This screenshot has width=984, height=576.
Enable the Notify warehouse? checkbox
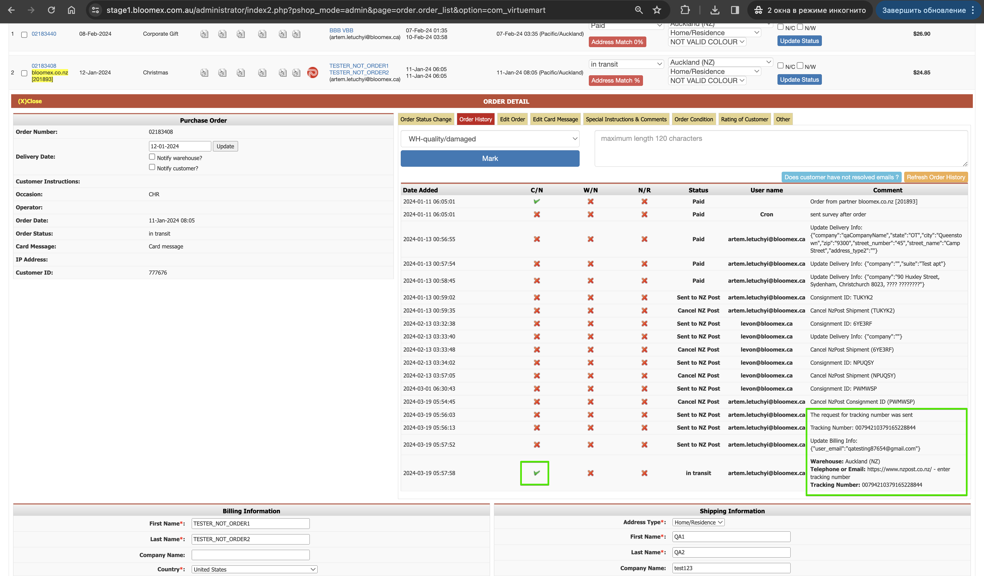click(152, 157)
